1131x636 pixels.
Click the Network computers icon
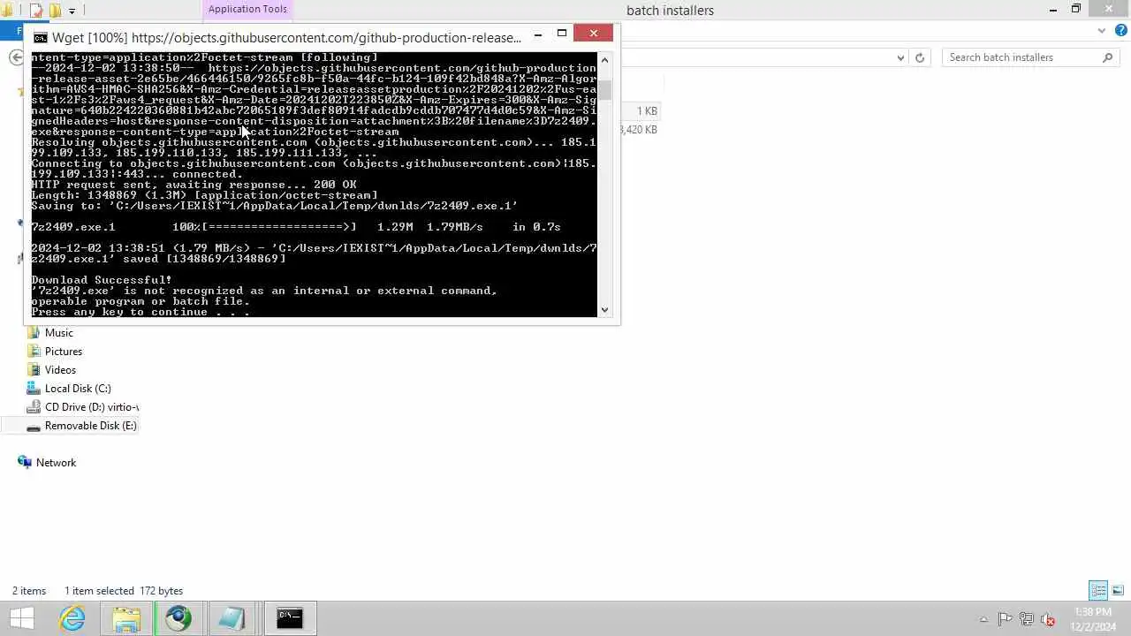25,463
